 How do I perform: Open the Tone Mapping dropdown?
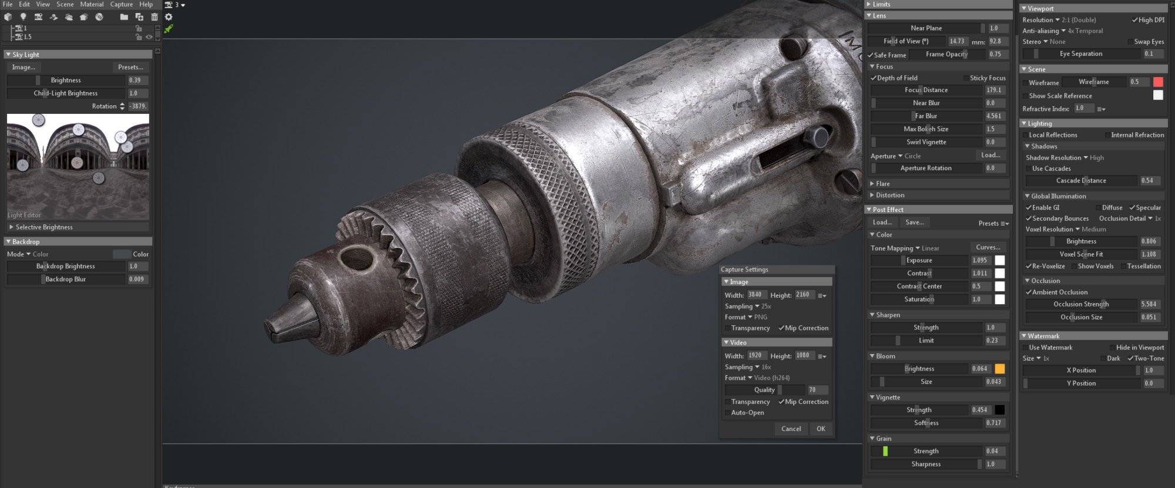tap(905, 248)
